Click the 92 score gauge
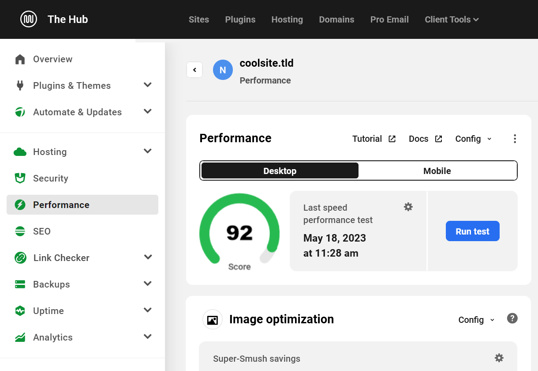Viewport: 538px width, 371px height. [239, 232]
